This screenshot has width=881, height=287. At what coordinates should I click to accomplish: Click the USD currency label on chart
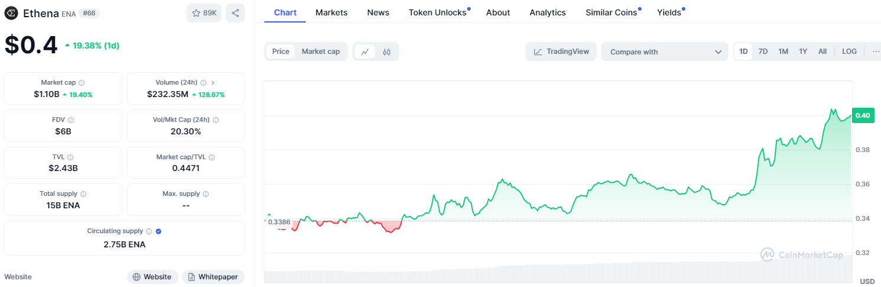pyautogui.click(x=867, y=281)
